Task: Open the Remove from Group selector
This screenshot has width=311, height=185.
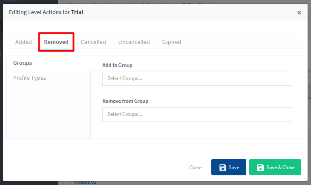Action: (x=197, y=114)
